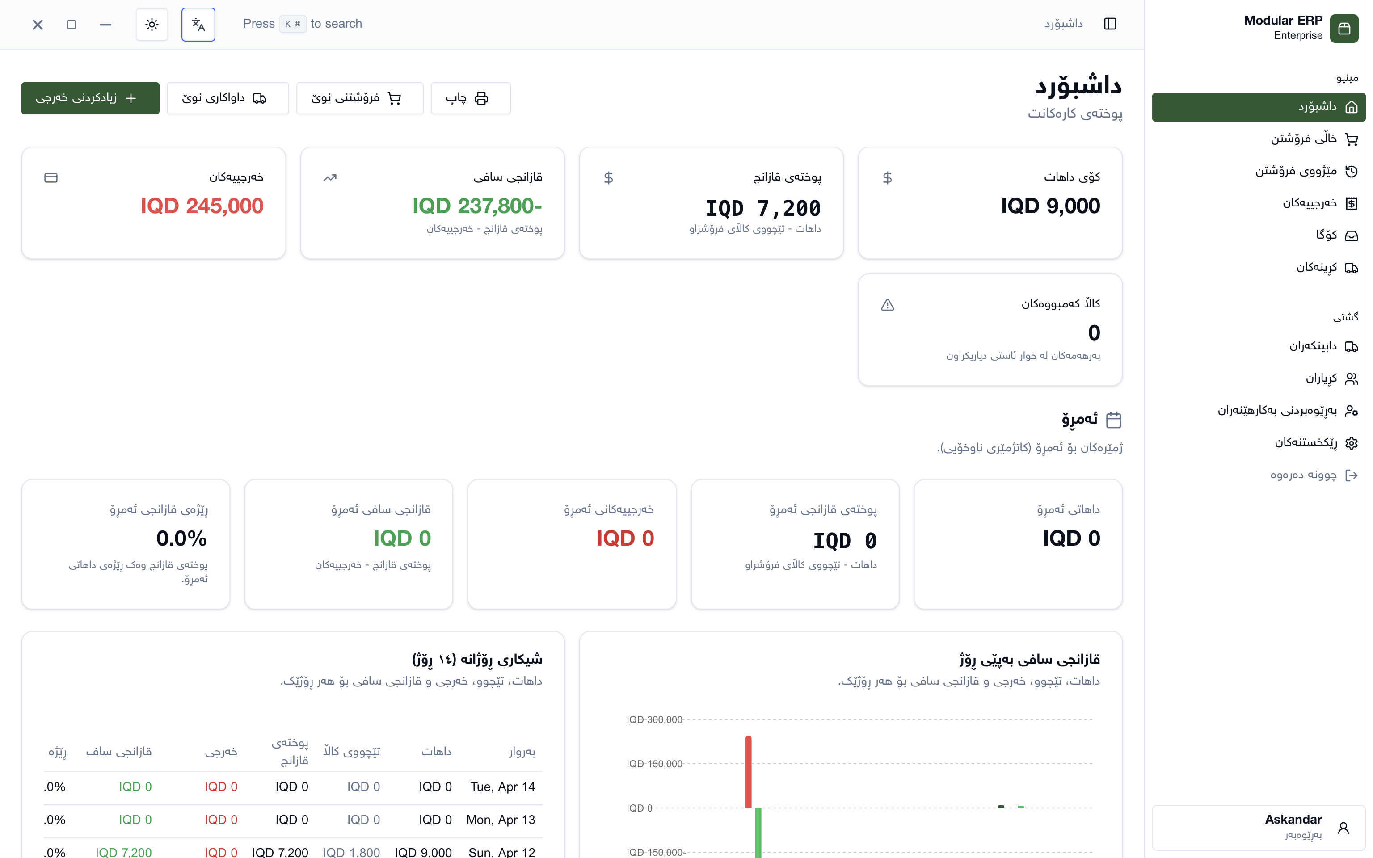
Task: Open the language translation switcher
Action: [x=198, y=25]
